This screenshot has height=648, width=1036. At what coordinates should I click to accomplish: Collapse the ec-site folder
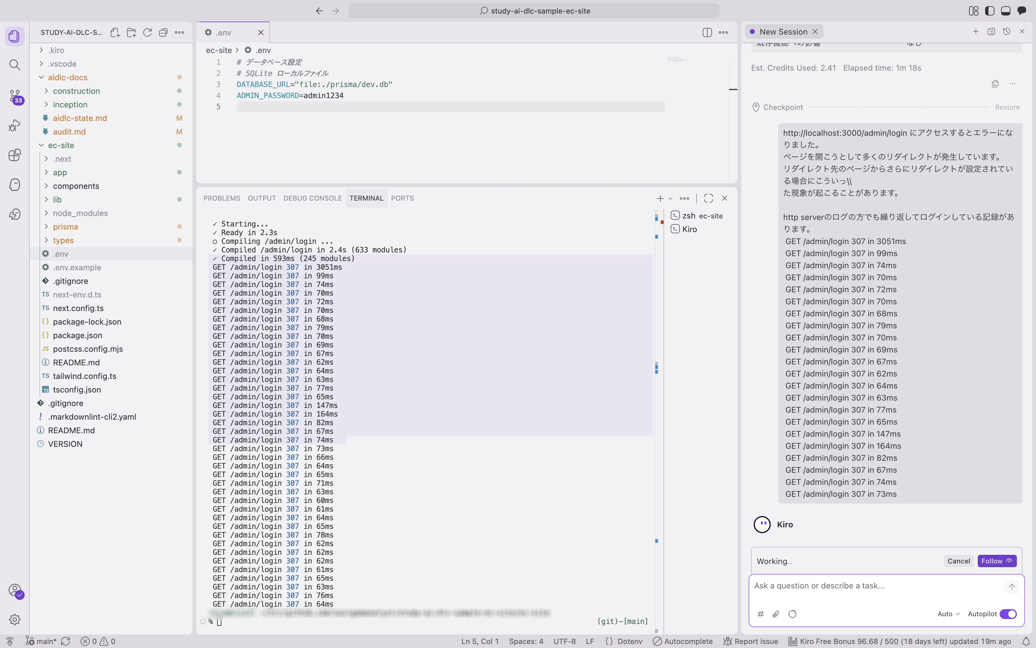61,145
